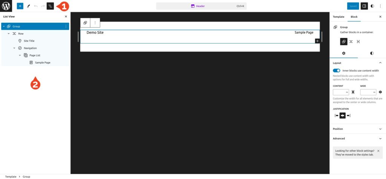Justify items left

click(337, 115)
